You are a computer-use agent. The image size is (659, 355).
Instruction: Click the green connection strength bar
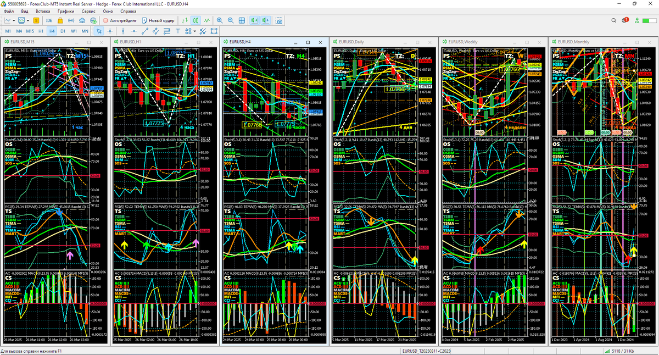click(649, 20)
